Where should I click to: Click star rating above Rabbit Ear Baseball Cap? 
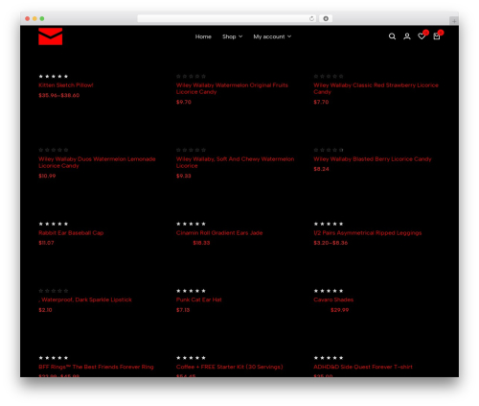point(54,224)
